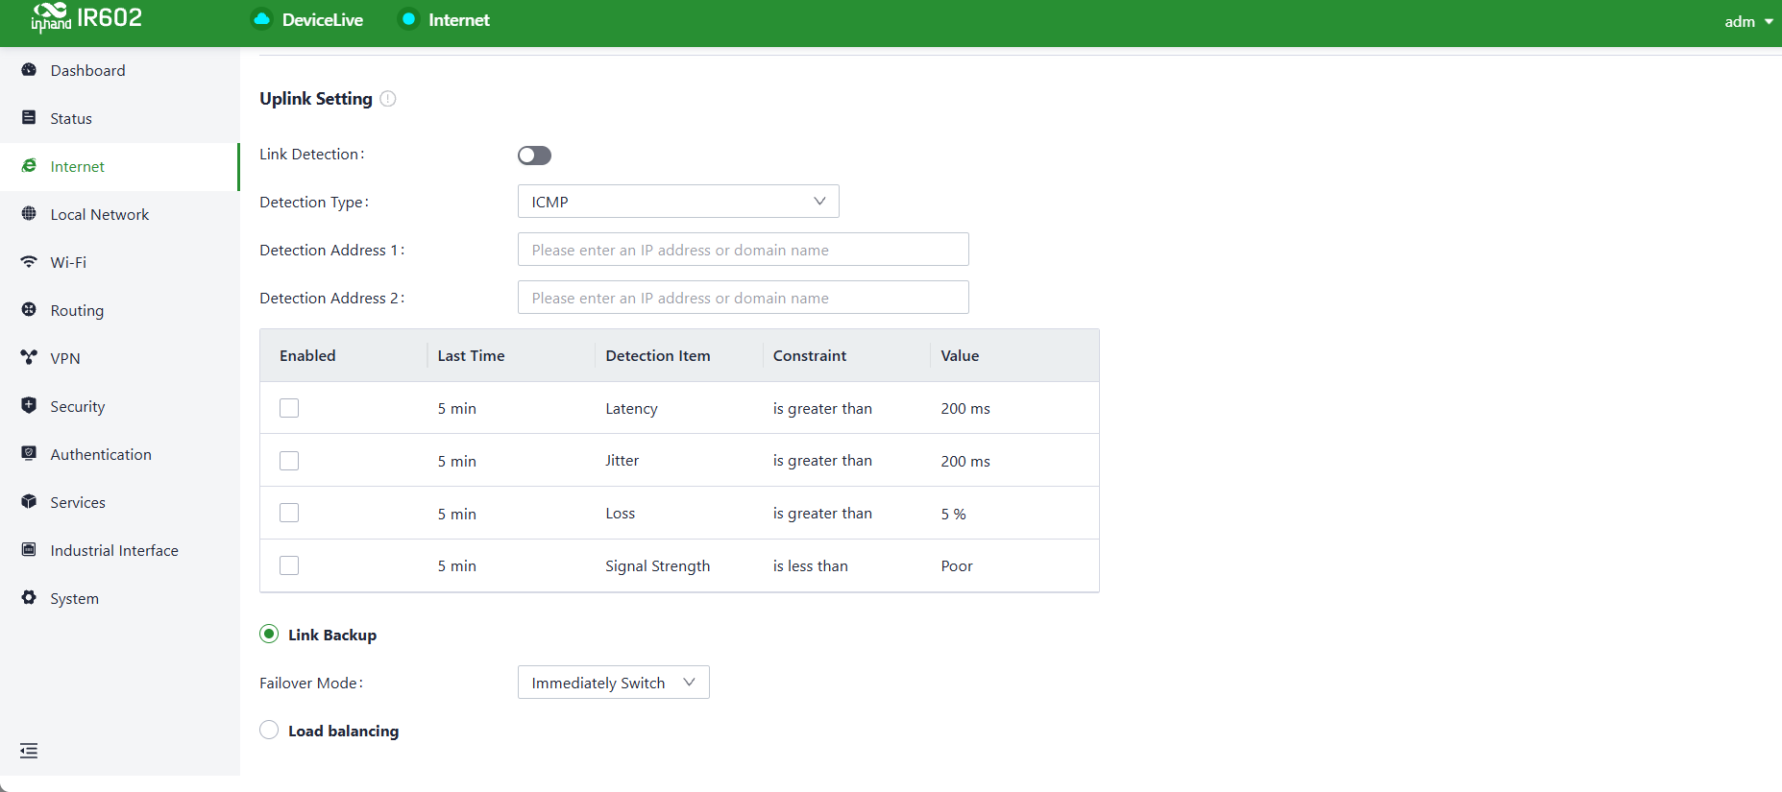Open the Detection Type ICMP dropdown
This screenshot has height=792, width=1782.
tap(678, 202)
